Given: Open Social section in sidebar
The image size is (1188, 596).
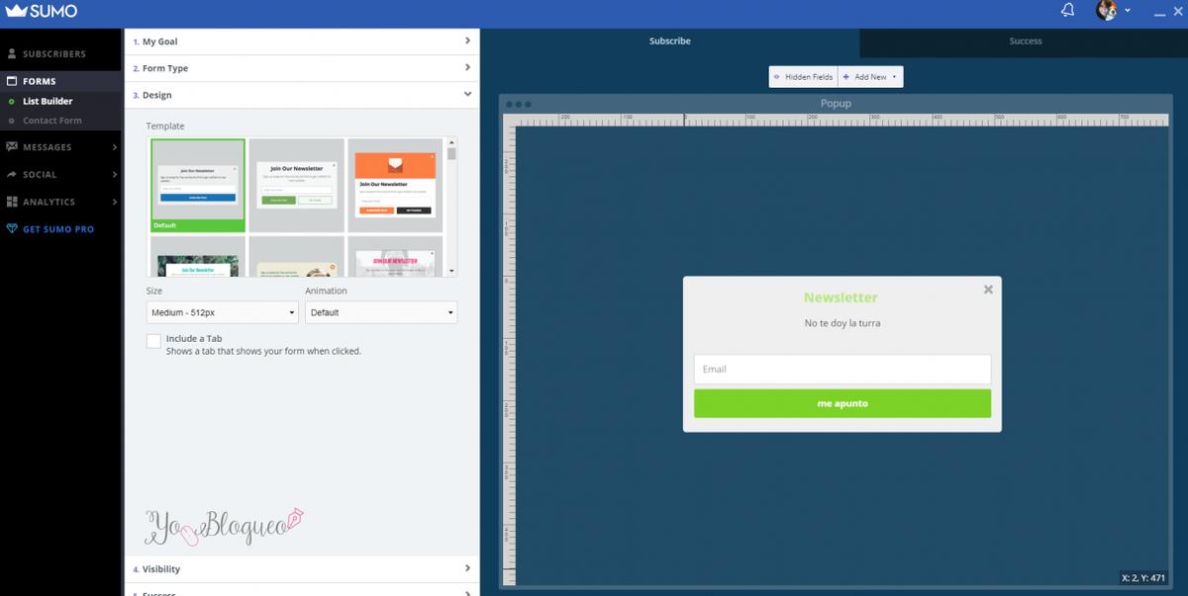Looking at the screenshot, I should pos(59,175).
